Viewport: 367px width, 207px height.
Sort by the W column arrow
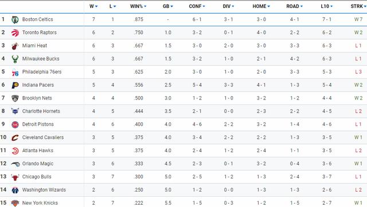point(96,6)
